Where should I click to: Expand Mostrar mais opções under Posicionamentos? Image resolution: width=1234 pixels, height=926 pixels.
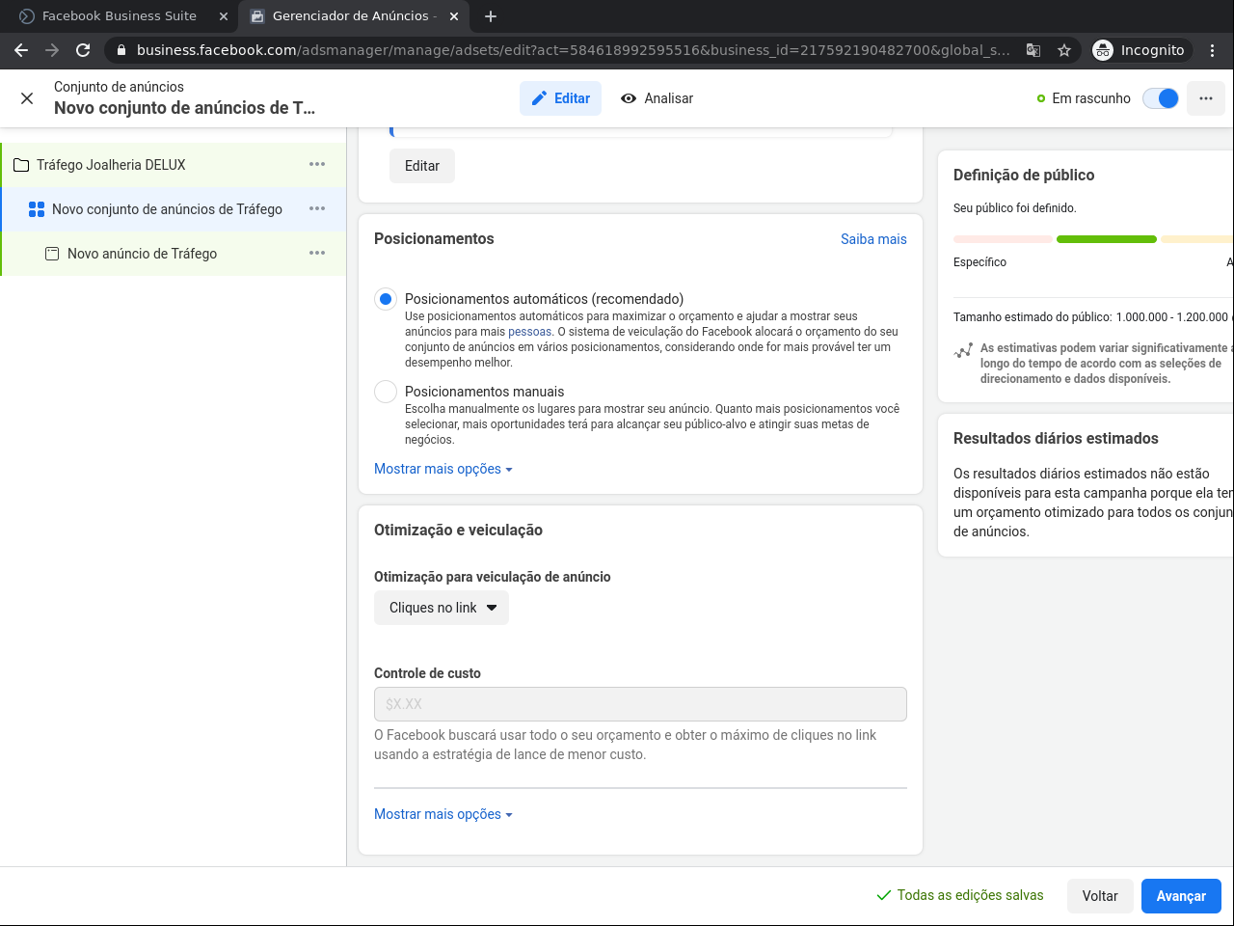tap(443, 469)
